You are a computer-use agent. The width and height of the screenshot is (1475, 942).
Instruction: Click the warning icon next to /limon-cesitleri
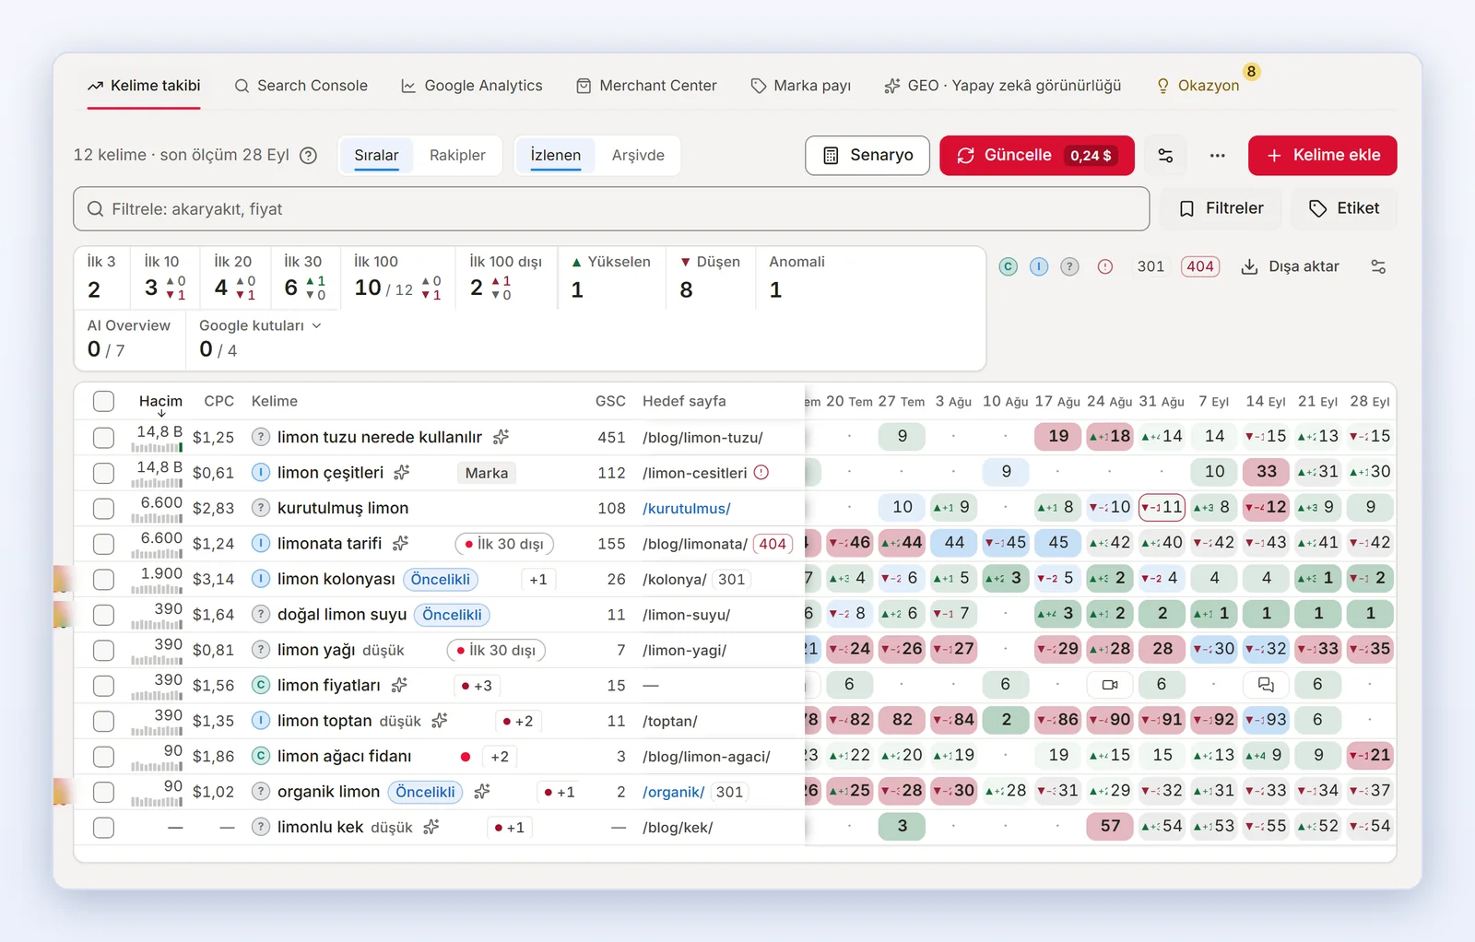coord(761,473)
